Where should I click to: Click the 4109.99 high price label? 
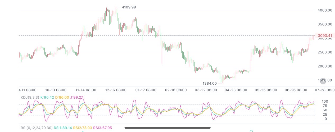point(129,7)
